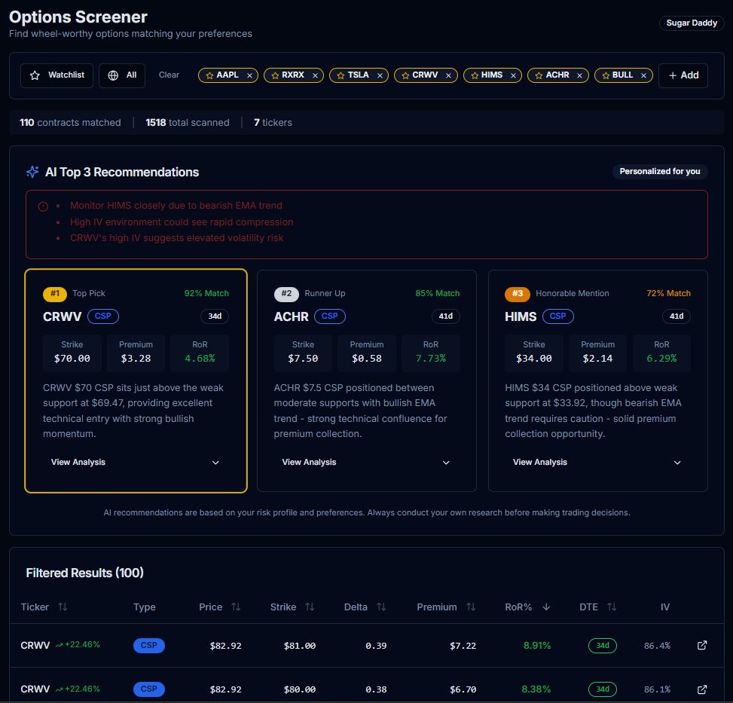
Task: Click the #2 Runner Up rank badge
Action: [x=286, y=294]
